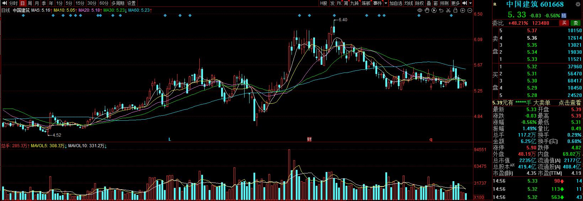Screen dimensions: 583x201
Task: Open the dropdown arrow at the toolbar's right end
Action: tap(471, 3)
